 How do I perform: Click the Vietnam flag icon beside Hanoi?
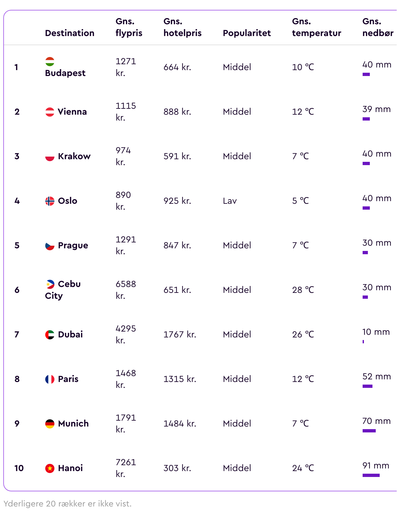pyautogui.click(x=50, y=468)
